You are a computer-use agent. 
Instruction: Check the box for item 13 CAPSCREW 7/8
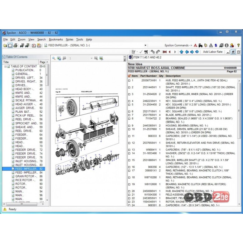(129, 150)
